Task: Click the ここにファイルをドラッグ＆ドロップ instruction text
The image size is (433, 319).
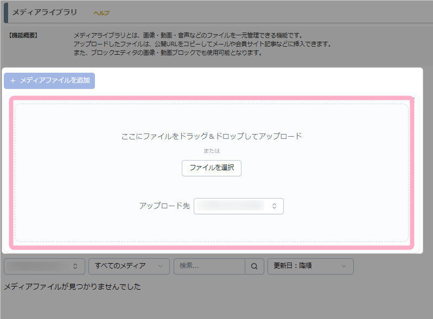Action: click(212, 136)
